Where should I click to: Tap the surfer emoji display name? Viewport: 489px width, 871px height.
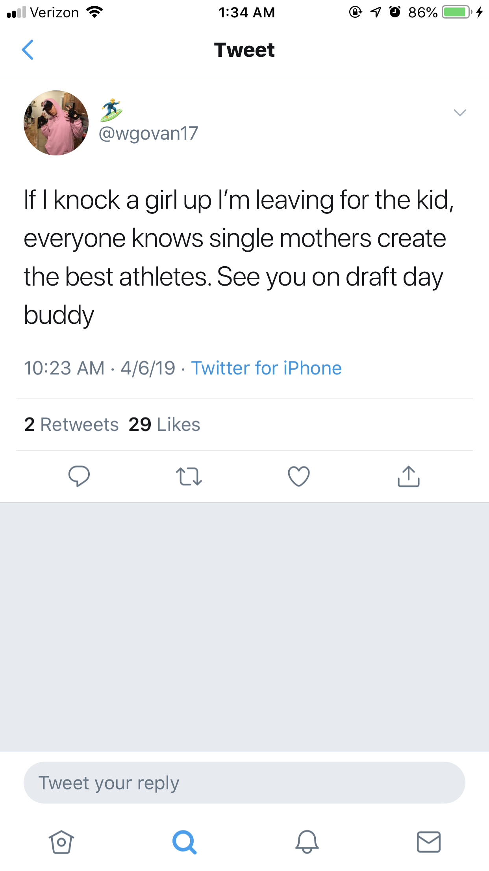pyautogui.click(x=111, y=110)
